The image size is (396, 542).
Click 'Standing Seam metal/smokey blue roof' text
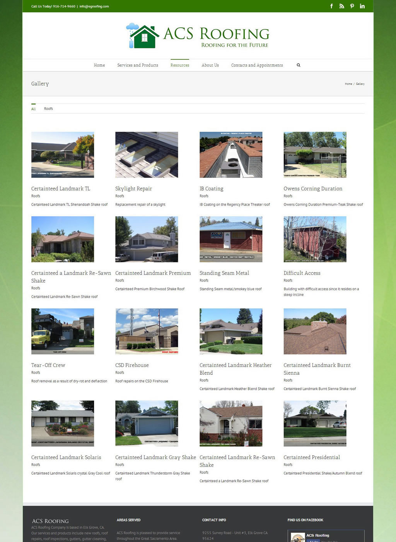(x=230, y=289)
